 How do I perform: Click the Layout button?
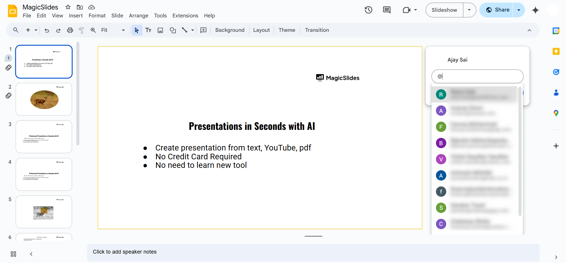(261, 30)
